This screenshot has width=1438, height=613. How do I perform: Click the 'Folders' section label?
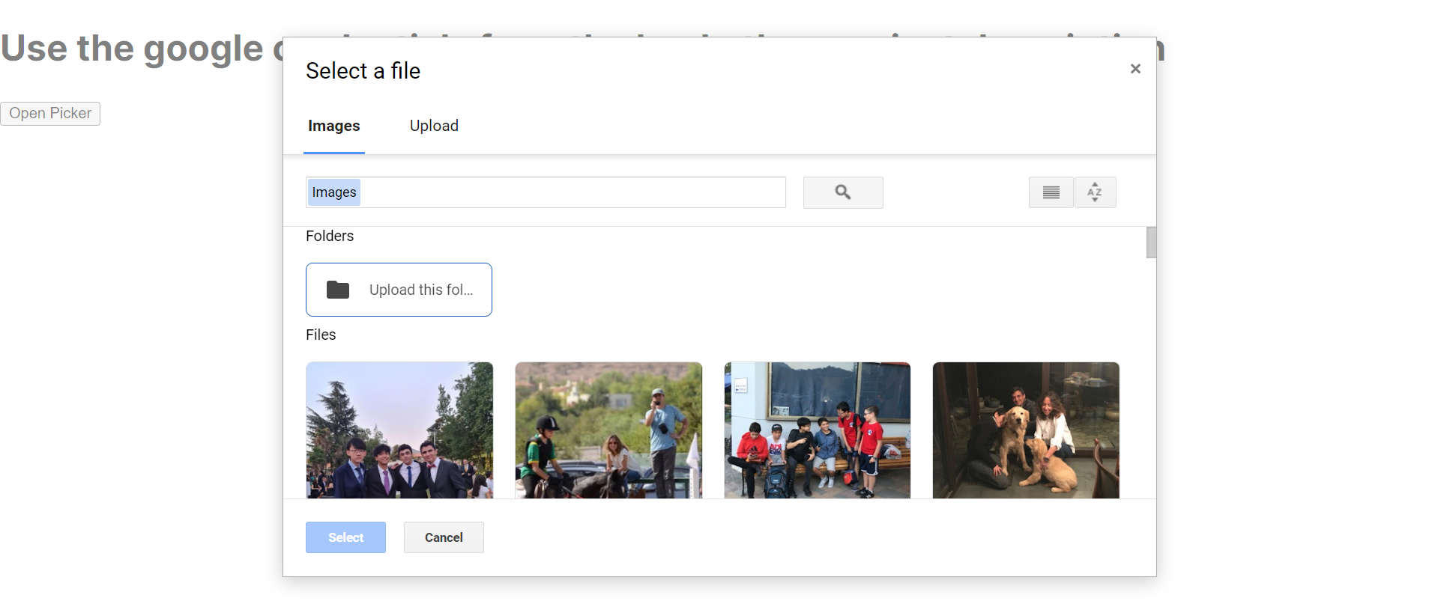coord(330,236)
